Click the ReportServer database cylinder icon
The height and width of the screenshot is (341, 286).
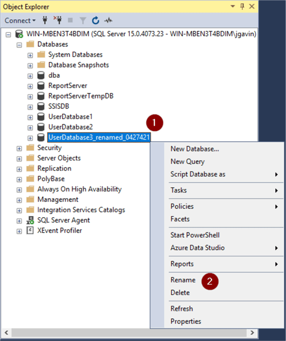[41, 86]
